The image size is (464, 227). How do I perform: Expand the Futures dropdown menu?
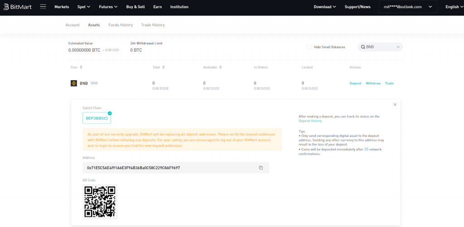108,7
